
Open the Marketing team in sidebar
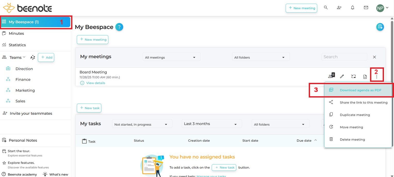25,90
